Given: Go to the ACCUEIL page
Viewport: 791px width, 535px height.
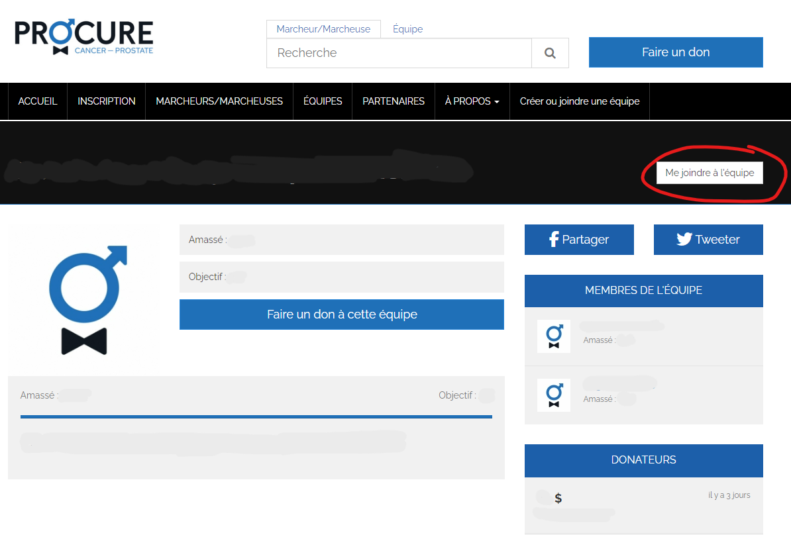Looking at the screenshot, I should tap(38, 101).
